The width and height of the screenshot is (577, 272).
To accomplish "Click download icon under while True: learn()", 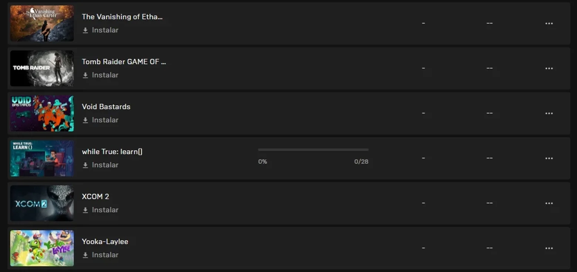I will pos(85,165).
